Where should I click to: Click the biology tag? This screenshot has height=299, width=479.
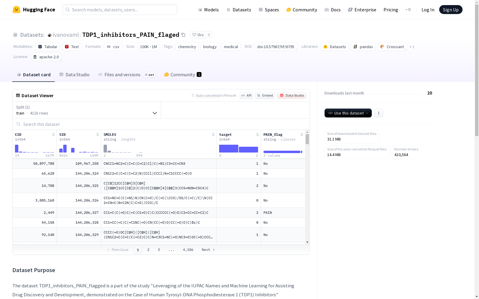coord(210,47)
